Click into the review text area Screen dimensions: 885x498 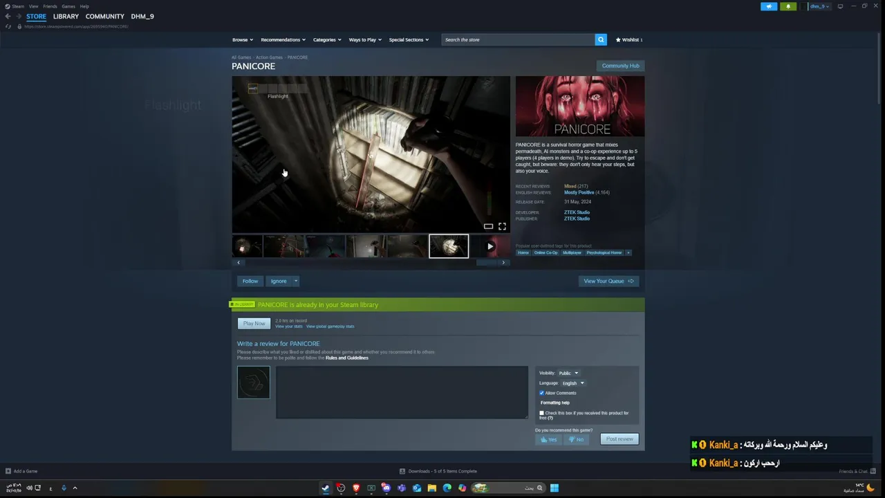tap(402, 392)
